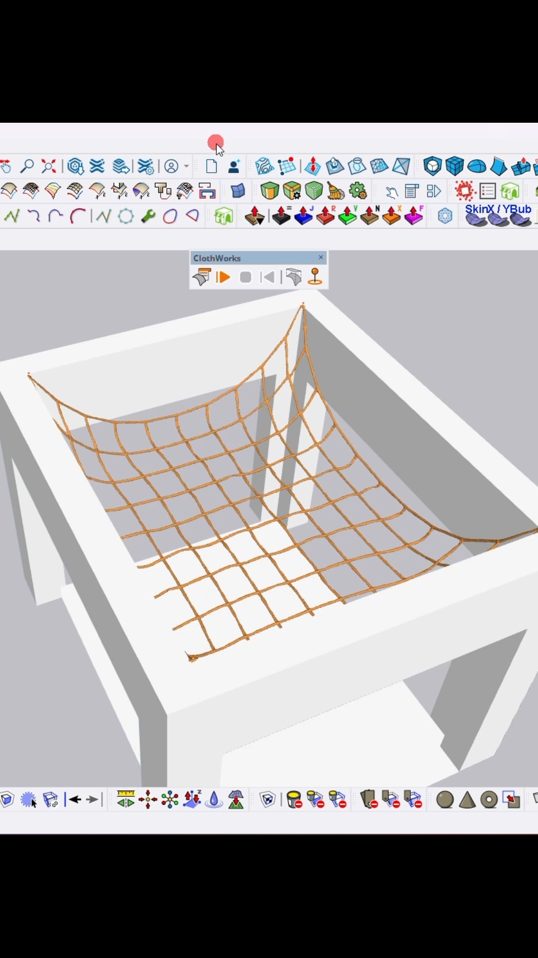Expand the account dropdown arrow
Screen dimensions: 538x958
pyautogui.click(x=186, y=167)
